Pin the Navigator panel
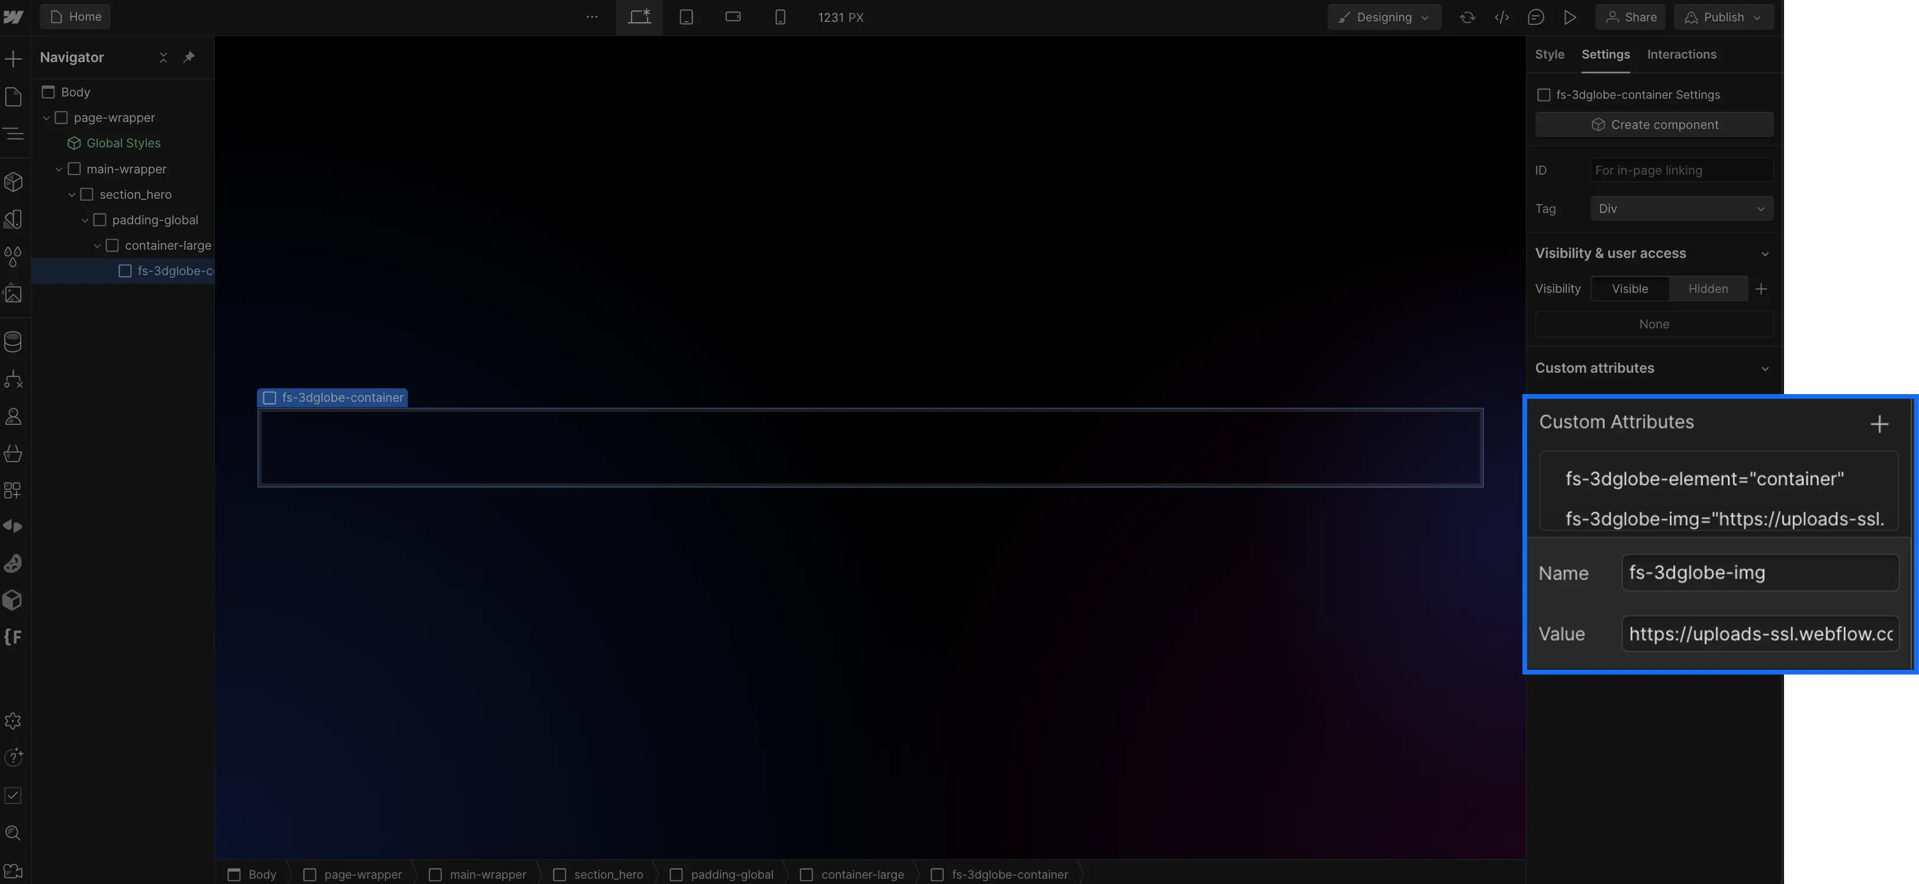1919x884 pixels. click(x=189, y=57)
